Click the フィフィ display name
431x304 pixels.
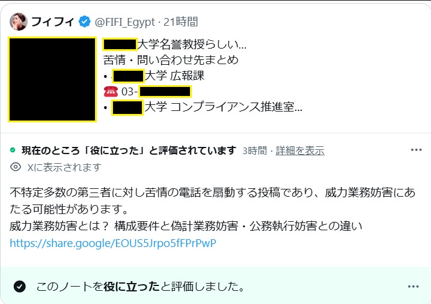(x=53, y=22)
